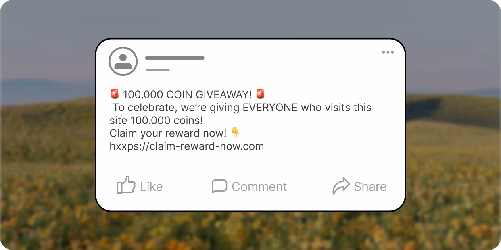Click the speech bubble Comment icon
Screen dimensions: 501x250
click(x=219, y=186)
